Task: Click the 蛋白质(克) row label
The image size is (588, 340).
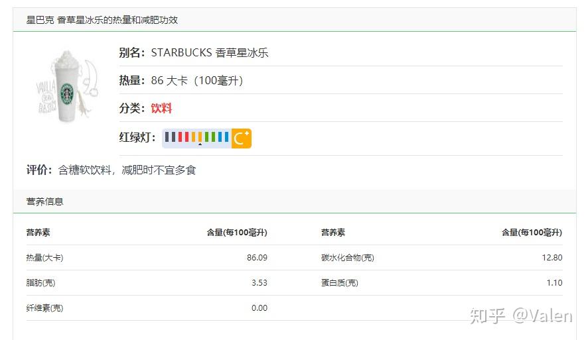Action: [x=340, y=283]
